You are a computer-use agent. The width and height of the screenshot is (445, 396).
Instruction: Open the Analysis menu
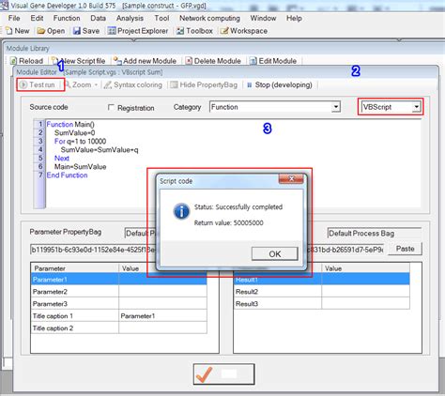(x=130, y=18)
